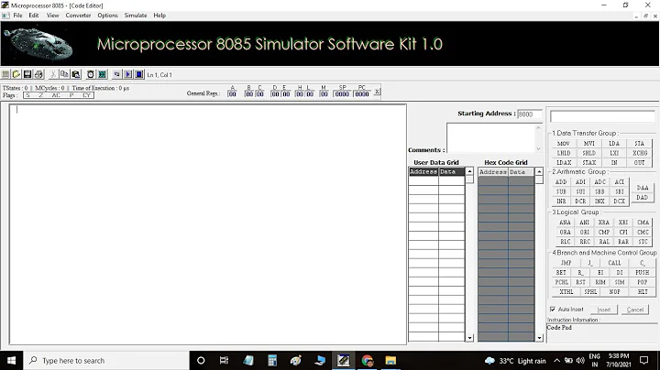Open File Explorer from the taskbar
Viewport: 660px width, 370px height.
tap(390, 360)
